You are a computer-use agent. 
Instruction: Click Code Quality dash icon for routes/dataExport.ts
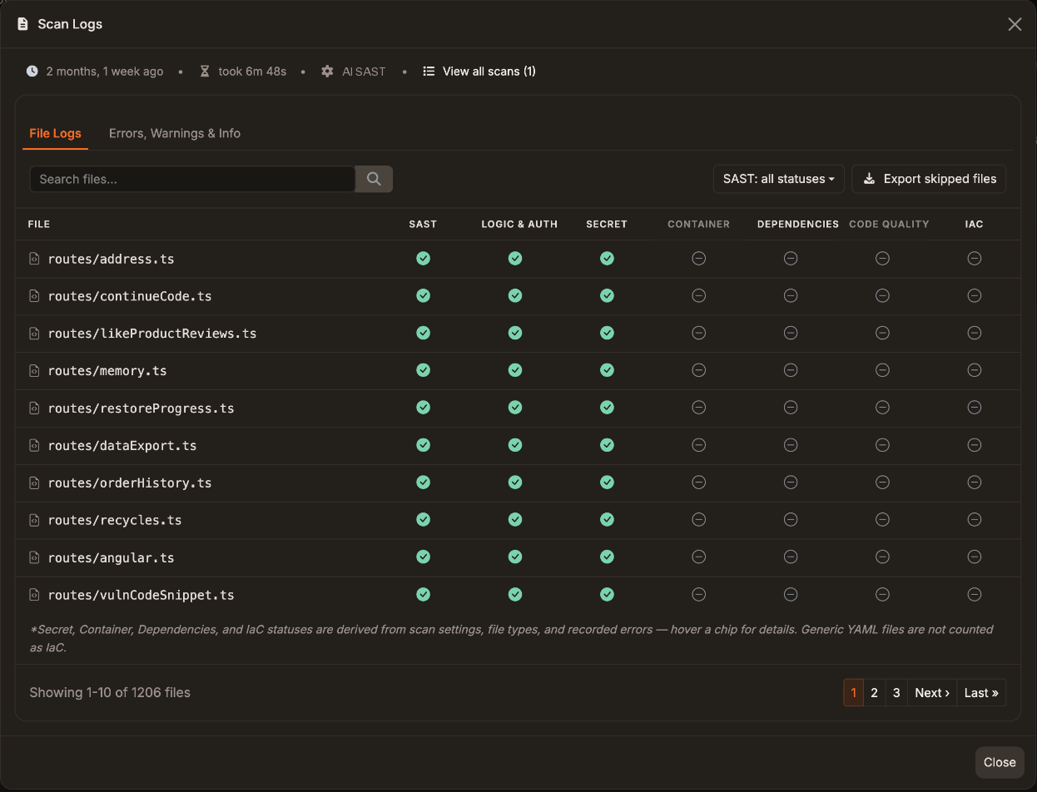pos(882,445)
